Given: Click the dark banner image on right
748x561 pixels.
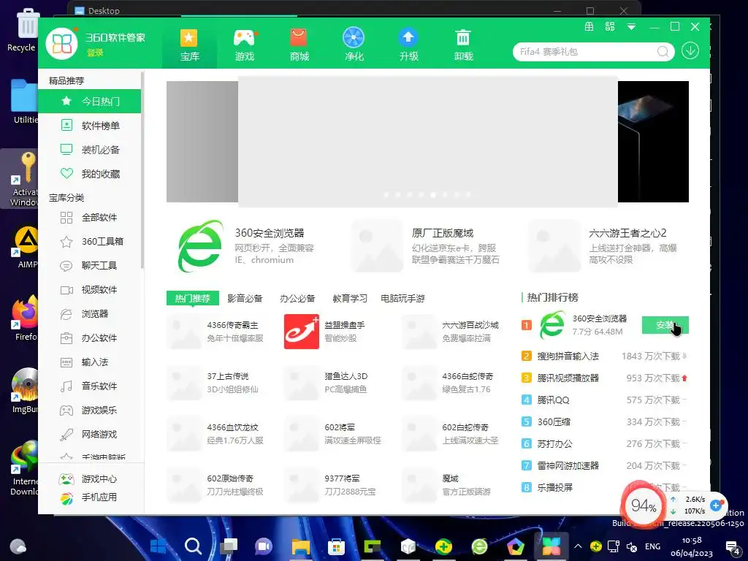Looking at the screenshot, I should [653, 142].
